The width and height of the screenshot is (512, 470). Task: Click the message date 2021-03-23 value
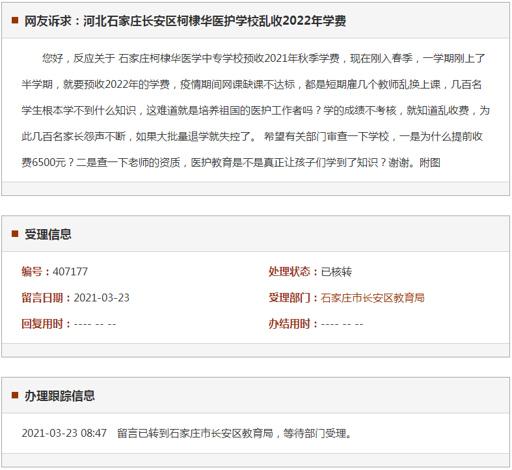point(101,298)
